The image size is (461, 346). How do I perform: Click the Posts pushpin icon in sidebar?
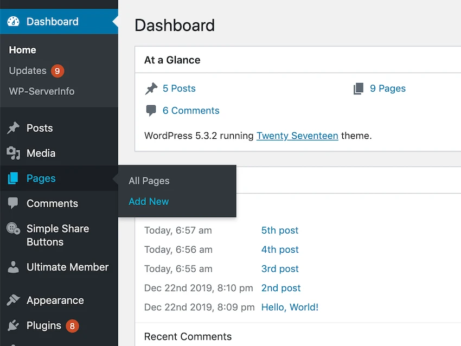click(x=13, y=128)
